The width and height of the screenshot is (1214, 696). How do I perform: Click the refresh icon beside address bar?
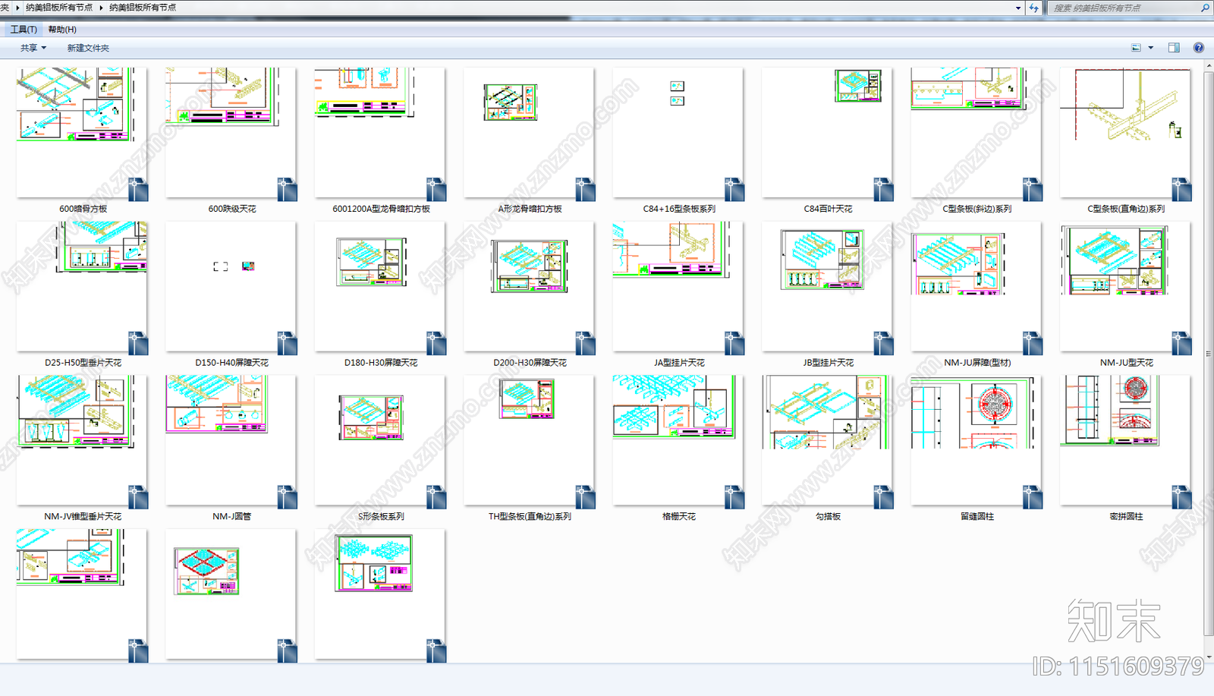pos(1033,8)
